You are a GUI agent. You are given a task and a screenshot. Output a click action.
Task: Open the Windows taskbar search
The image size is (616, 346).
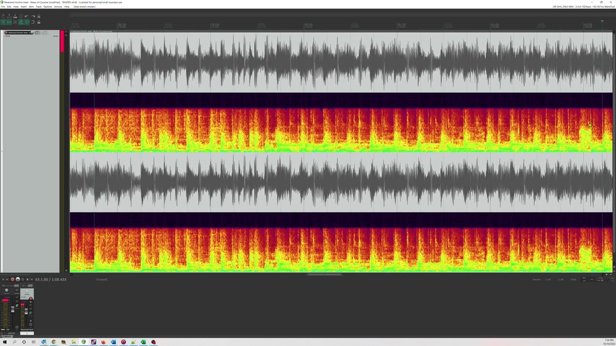[x=14, y=342]
